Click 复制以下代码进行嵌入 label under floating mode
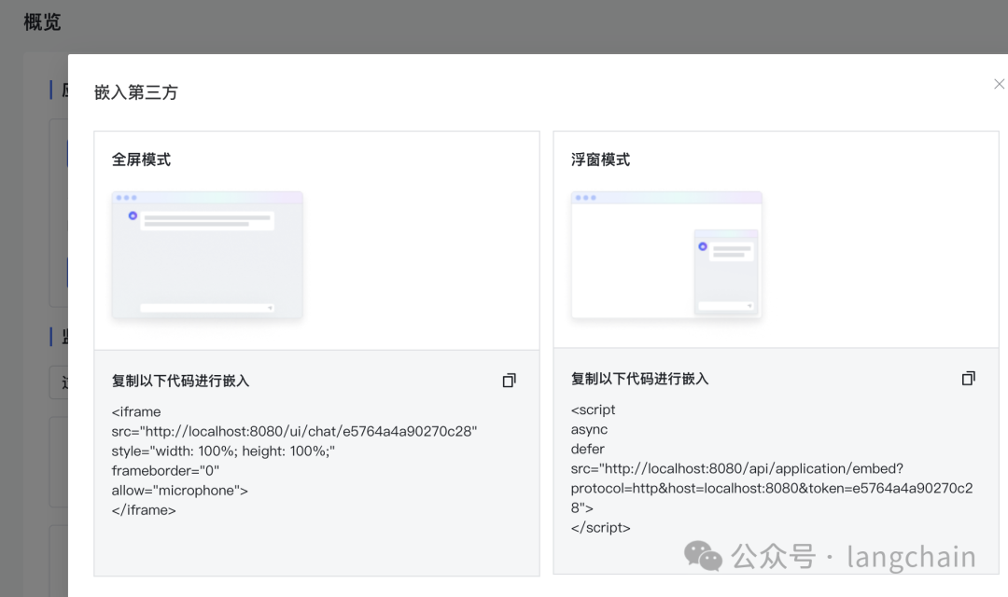 (x=639, y=379)
